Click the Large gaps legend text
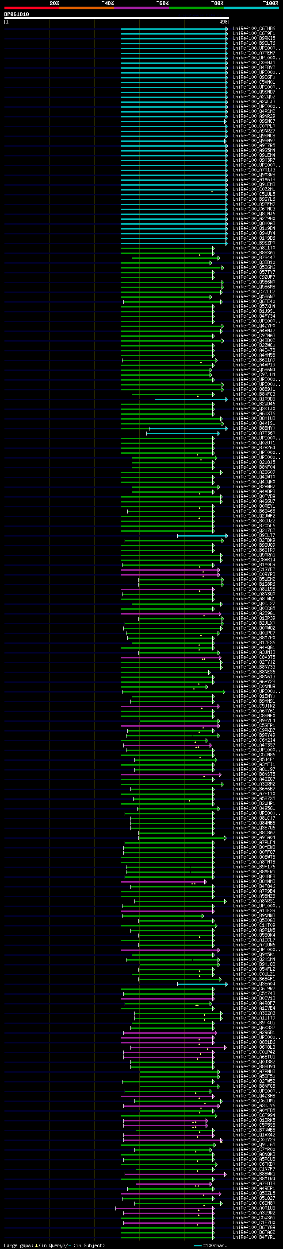283x1249 pixels. coord(19,1245)
